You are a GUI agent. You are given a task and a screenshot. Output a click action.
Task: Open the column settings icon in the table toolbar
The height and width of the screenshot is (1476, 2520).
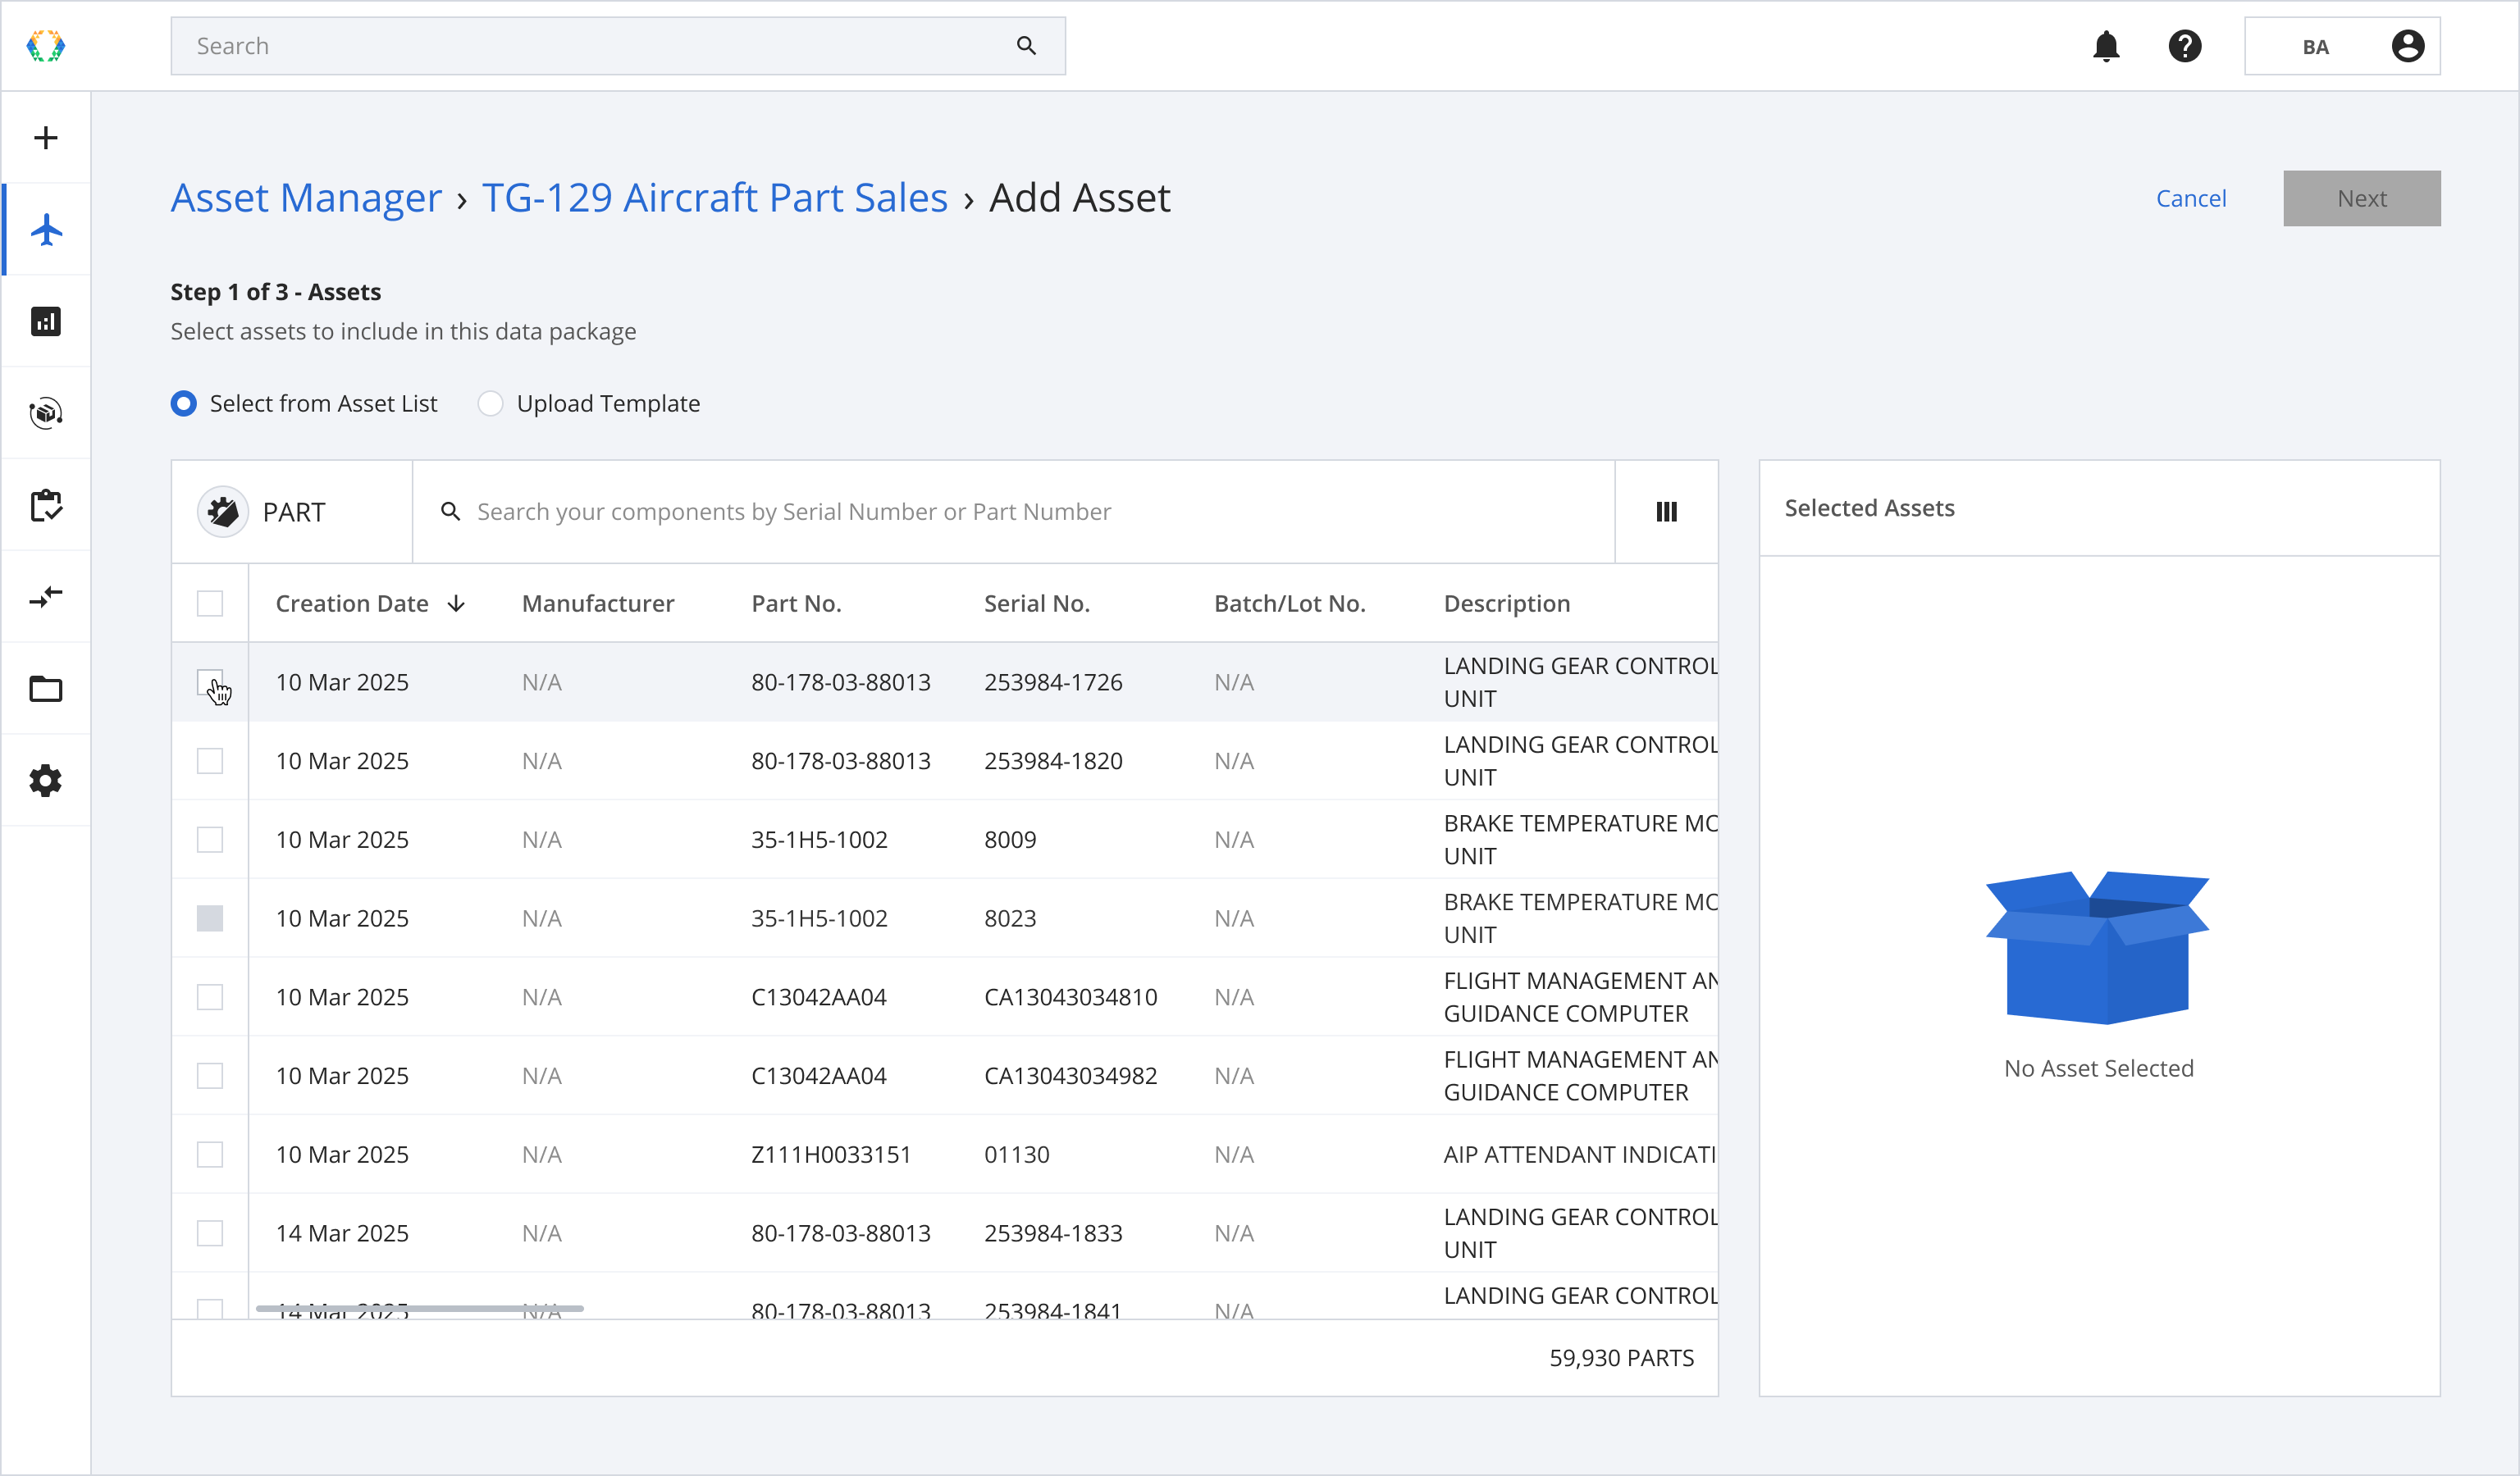pyautogui.click(x=1666, y=512)
